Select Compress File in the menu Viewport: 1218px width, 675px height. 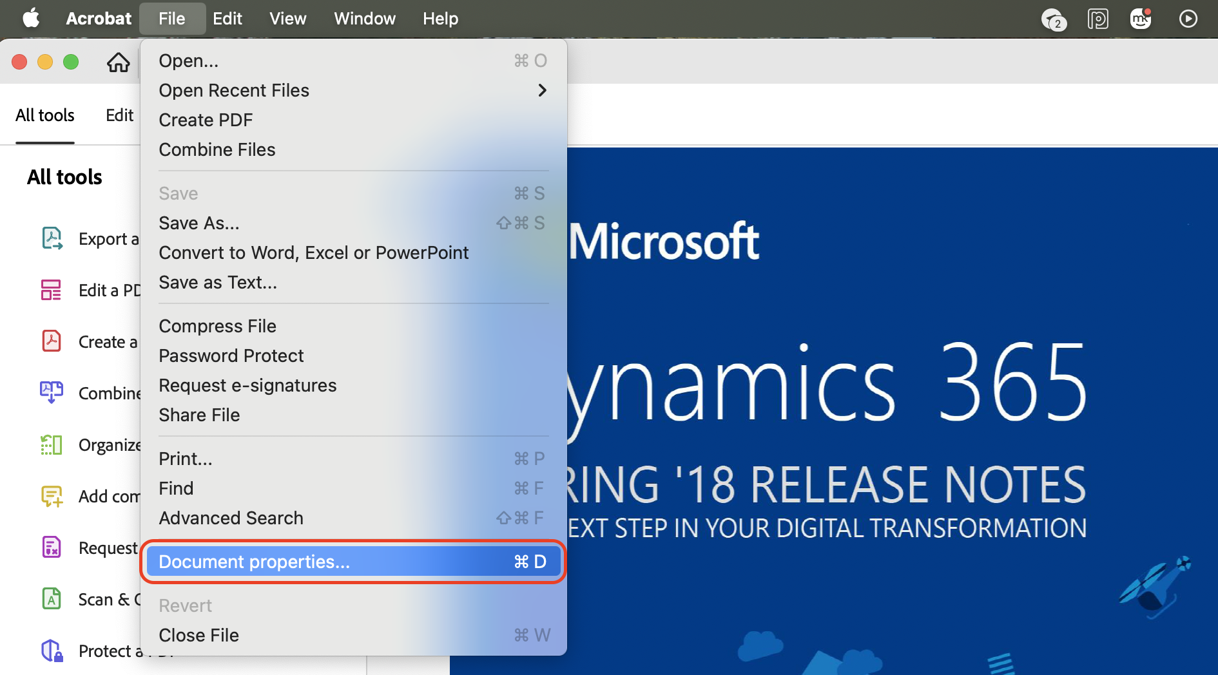click(x=217, y=326)
